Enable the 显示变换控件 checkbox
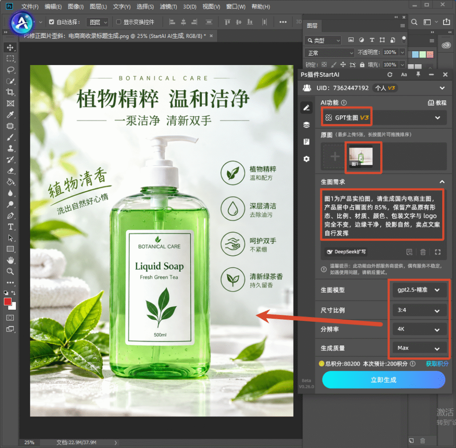The width and height of the screenshot is (456, 448). (x=118, y=22)
